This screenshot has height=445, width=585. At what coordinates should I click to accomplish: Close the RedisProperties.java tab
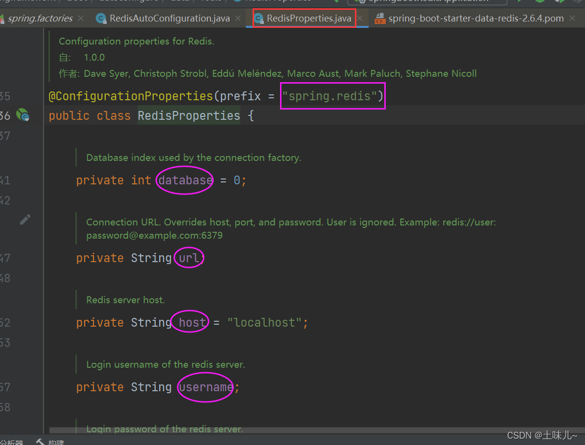(360, 18)
